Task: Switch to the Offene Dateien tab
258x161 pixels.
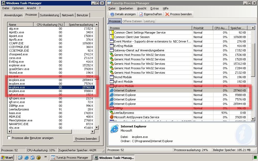Action: (x=132, y=21)
